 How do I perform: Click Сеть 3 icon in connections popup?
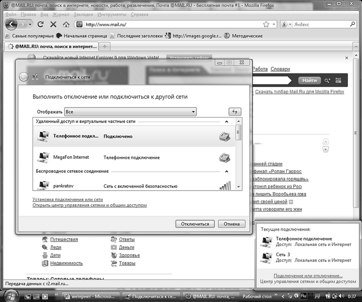tap(266, 258)
